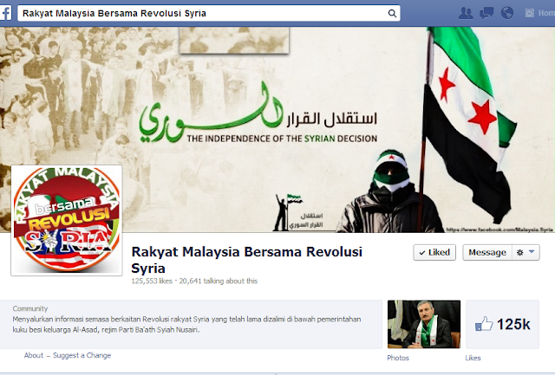
Task: Open the friend requests icon
Action: 466,13
